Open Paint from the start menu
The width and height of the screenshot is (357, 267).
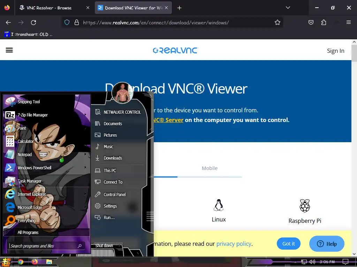point(46,128)
